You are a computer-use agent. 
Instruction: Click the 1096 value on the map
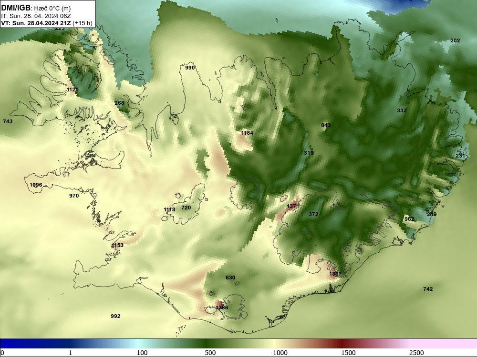(36, 185)
